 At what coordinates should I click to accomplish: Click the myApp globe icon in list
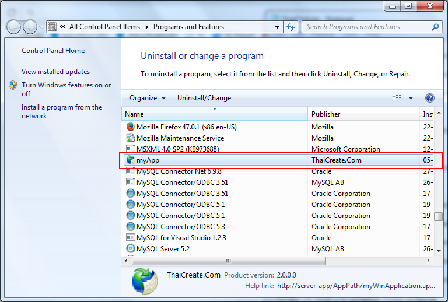(131, 160)
